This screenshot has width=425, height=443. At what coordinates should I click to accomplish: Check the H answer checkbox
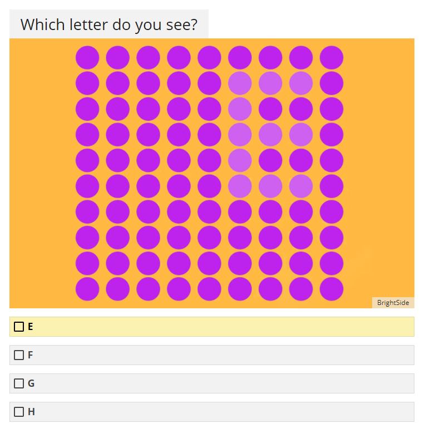pos(19,412)
